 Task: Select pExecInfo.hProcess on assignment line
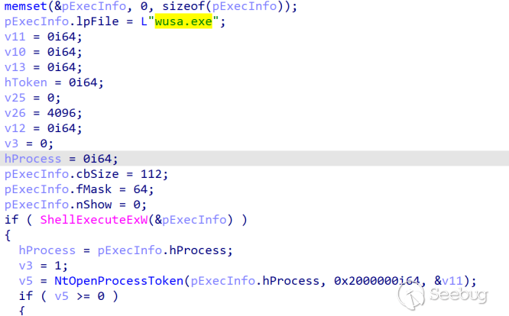point(165,250)
